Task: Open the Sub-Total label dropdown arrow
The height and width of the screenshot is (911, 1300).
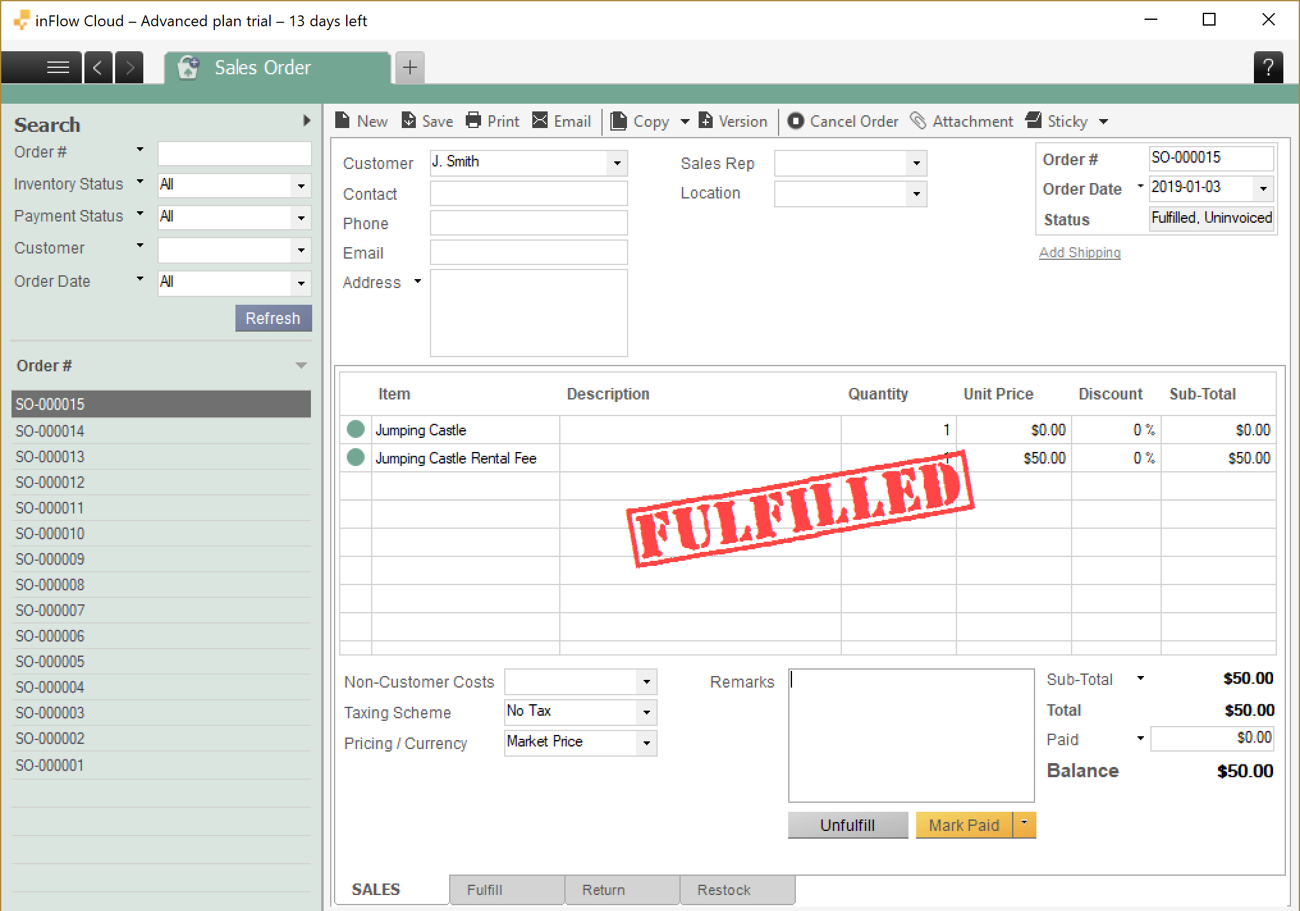Action: pyautogui.click(x=1140, y=678)
